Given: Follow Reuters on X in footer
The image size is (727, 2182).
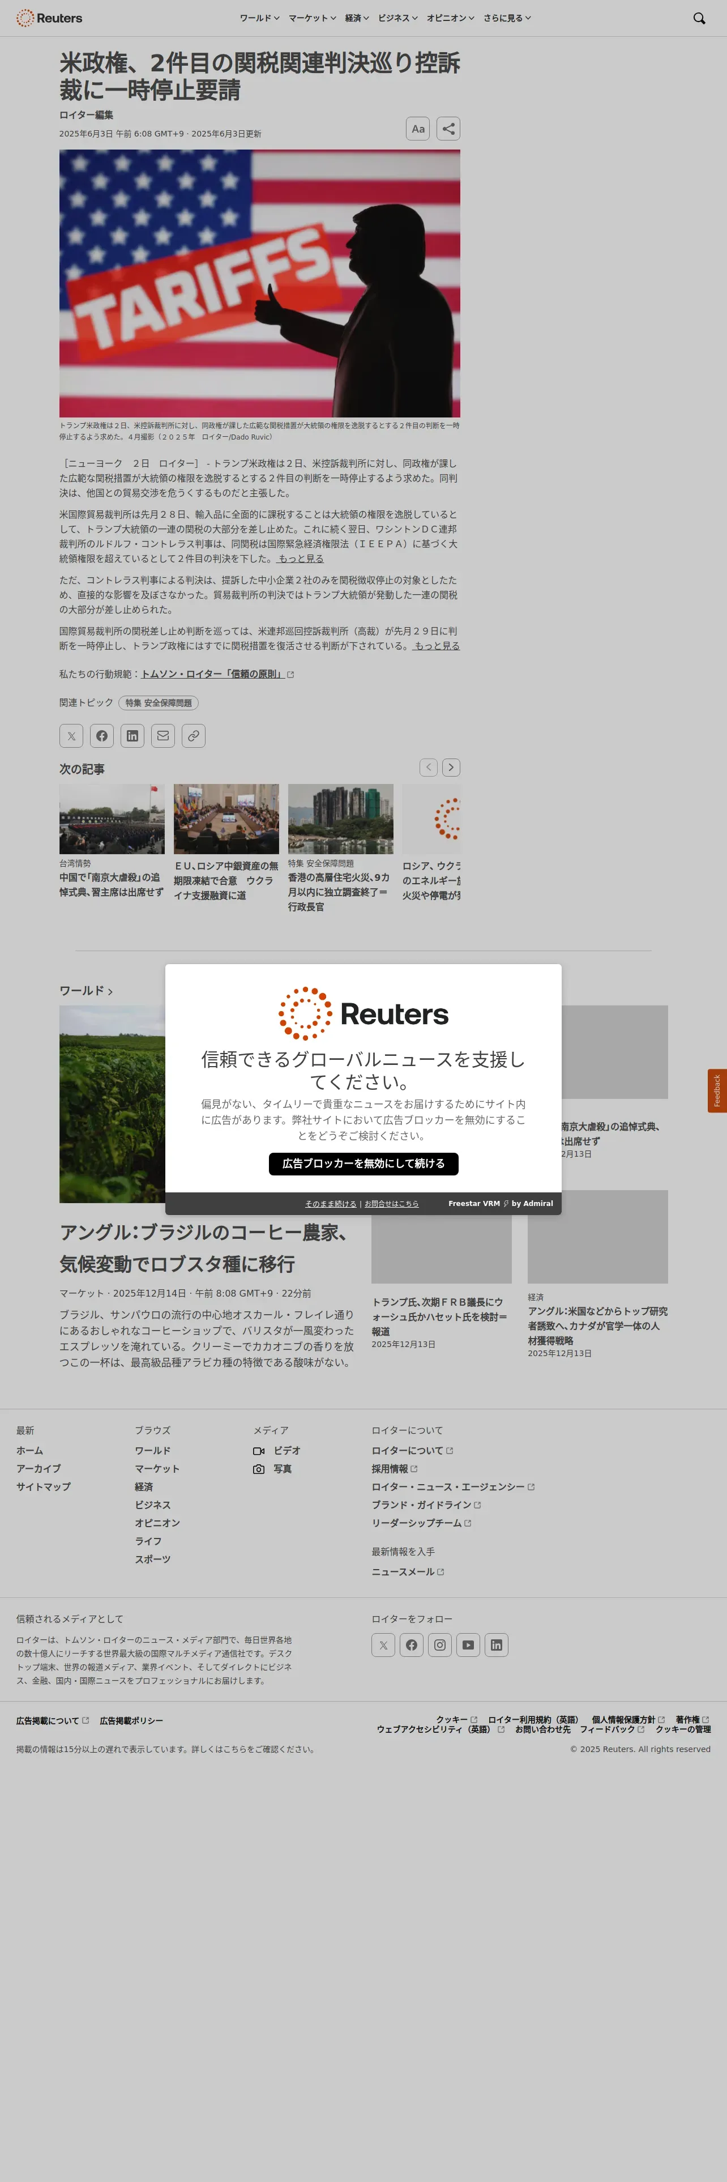Looking at the screenshot, I should [383, 1645].
